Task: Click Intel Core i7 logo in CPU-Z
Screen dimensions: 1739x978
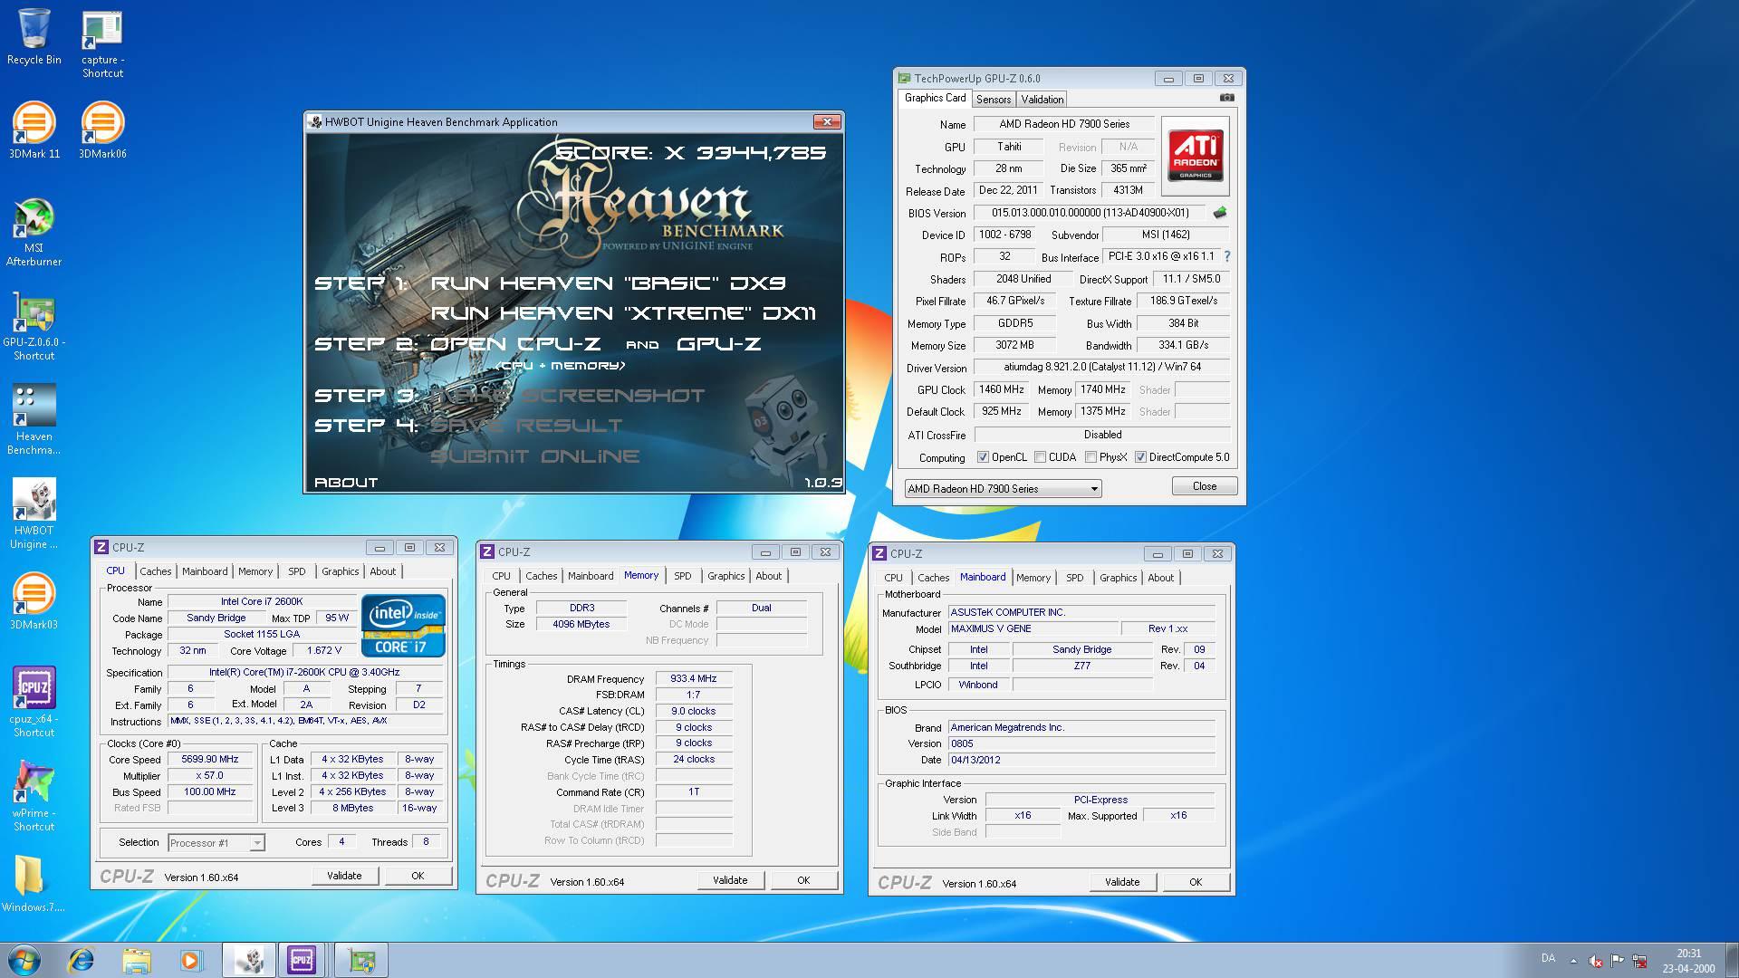Action: click(x=403, y=625)
